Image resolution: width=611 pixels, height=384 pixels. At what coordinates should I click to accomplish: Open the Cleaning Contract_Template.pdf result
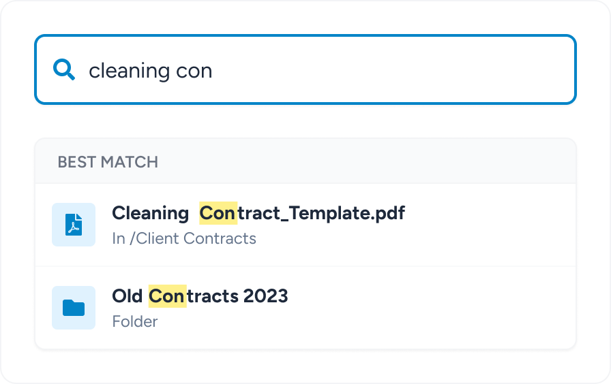click(258, 213)
